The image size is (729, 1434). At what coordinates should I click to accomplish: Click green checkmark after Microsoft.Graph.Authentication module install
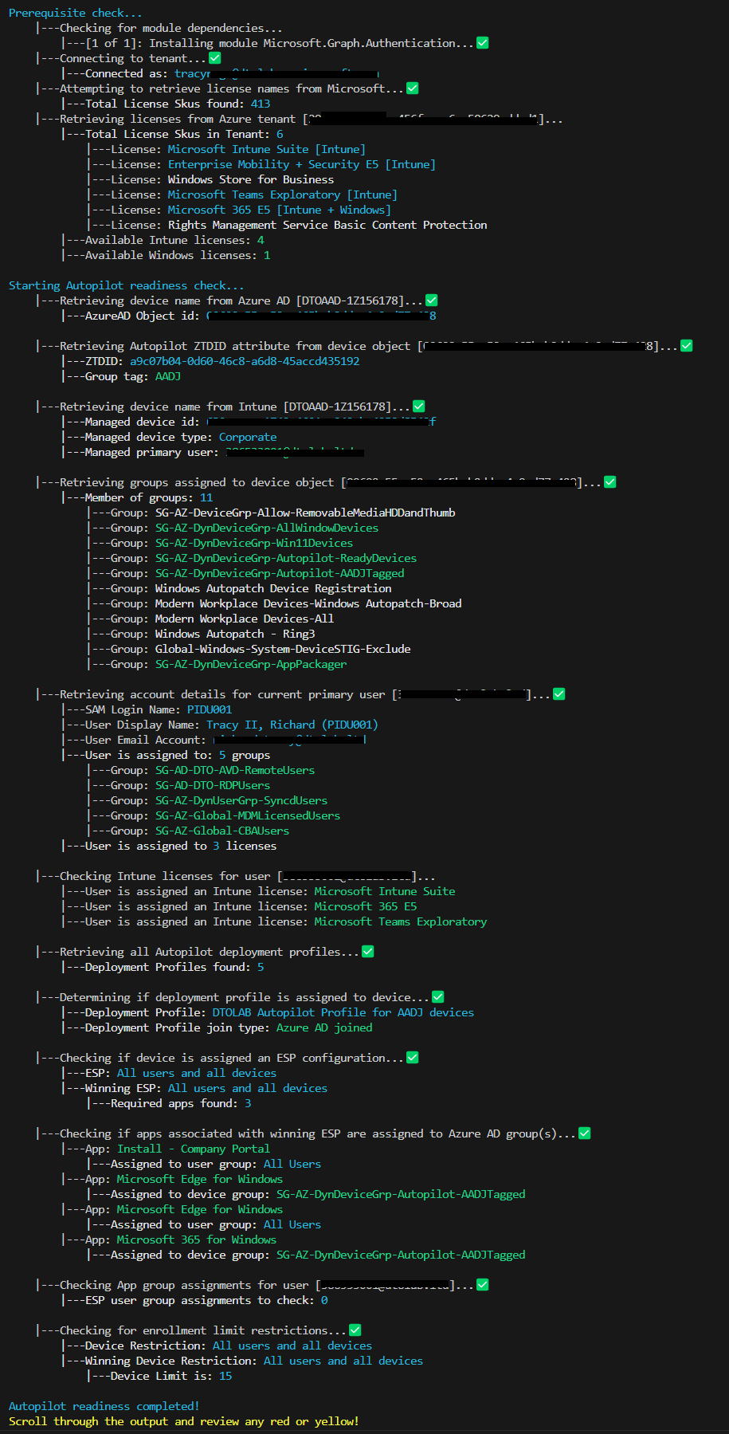(483, 43)
